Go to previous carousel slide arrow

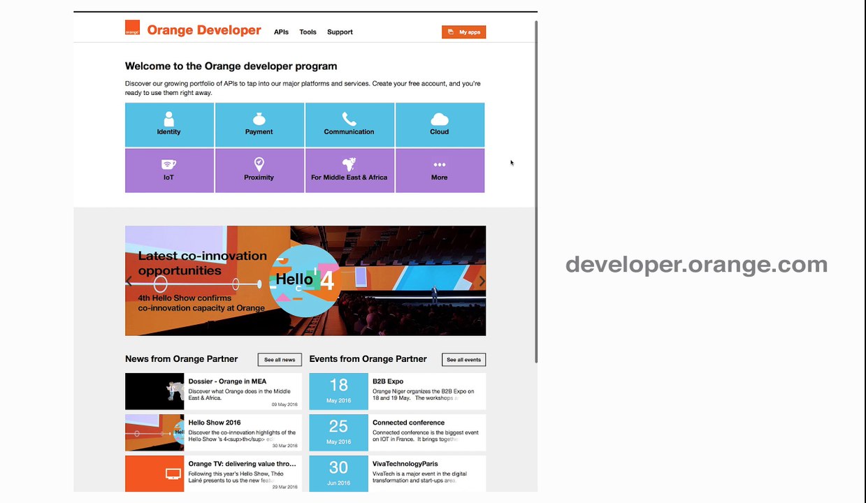[x=129, y=281]
